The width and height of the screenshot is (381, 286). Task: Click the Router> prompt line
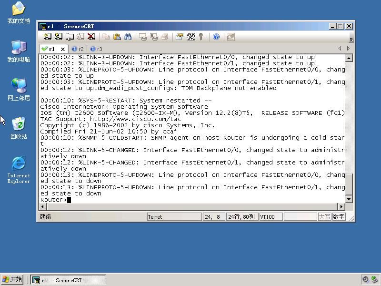pyautogui.click(x=55, y=200)
